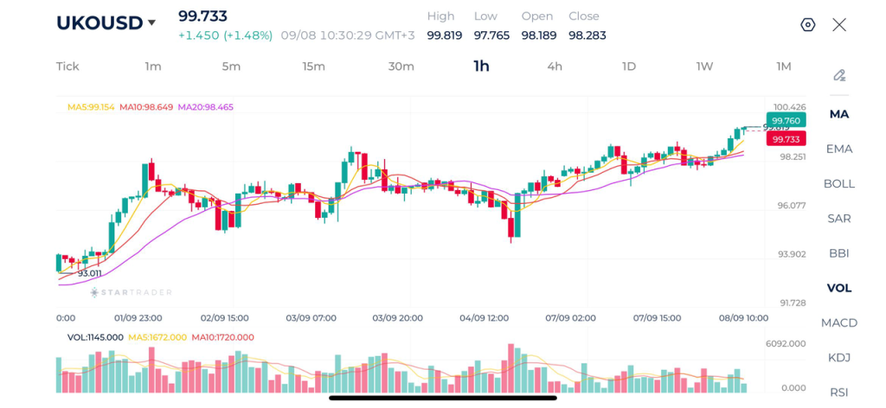Toggle the VOL sub-indicator
The image size is (886, 408).
click(839, 288)
